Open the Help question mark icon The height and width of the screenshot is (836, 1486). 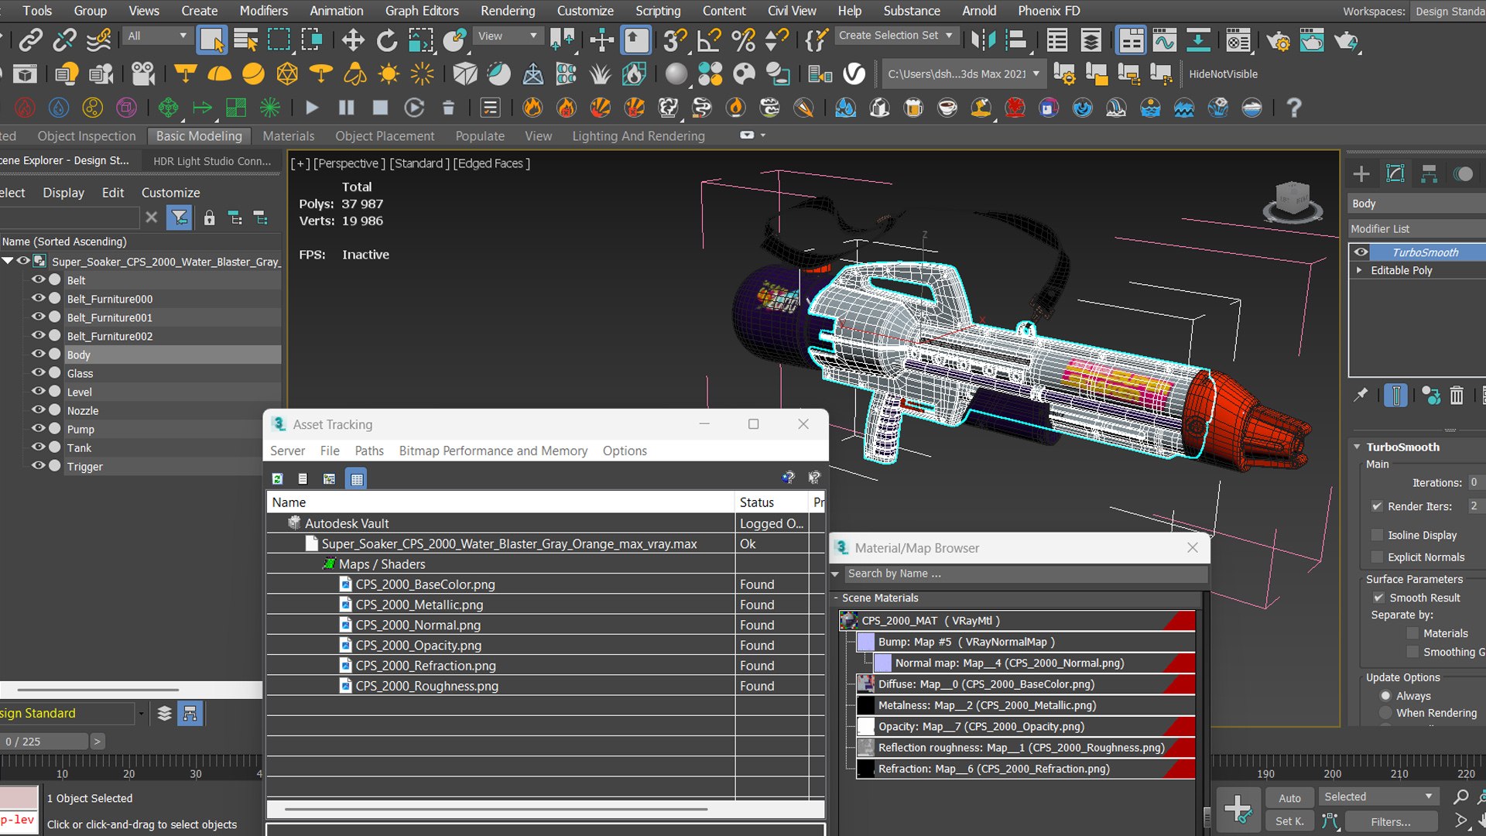click(x=1293, y=108)
